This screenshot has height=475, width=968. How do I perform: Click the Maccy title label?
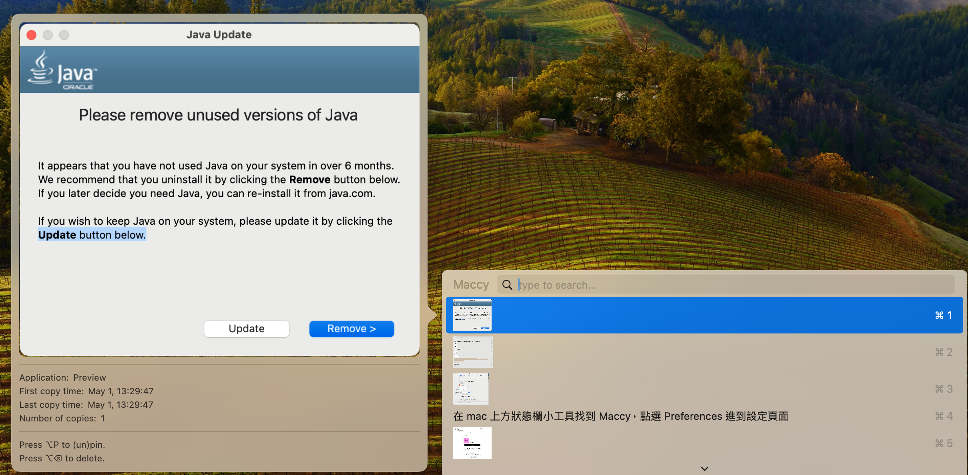pyautogui.click(x=471, y=285)
